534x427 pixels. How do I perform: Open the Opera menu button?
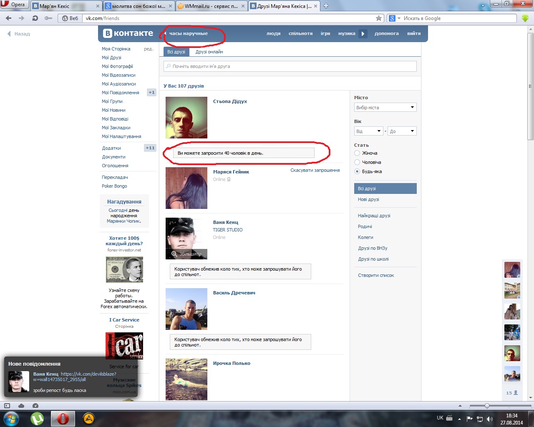click(14, 5)
